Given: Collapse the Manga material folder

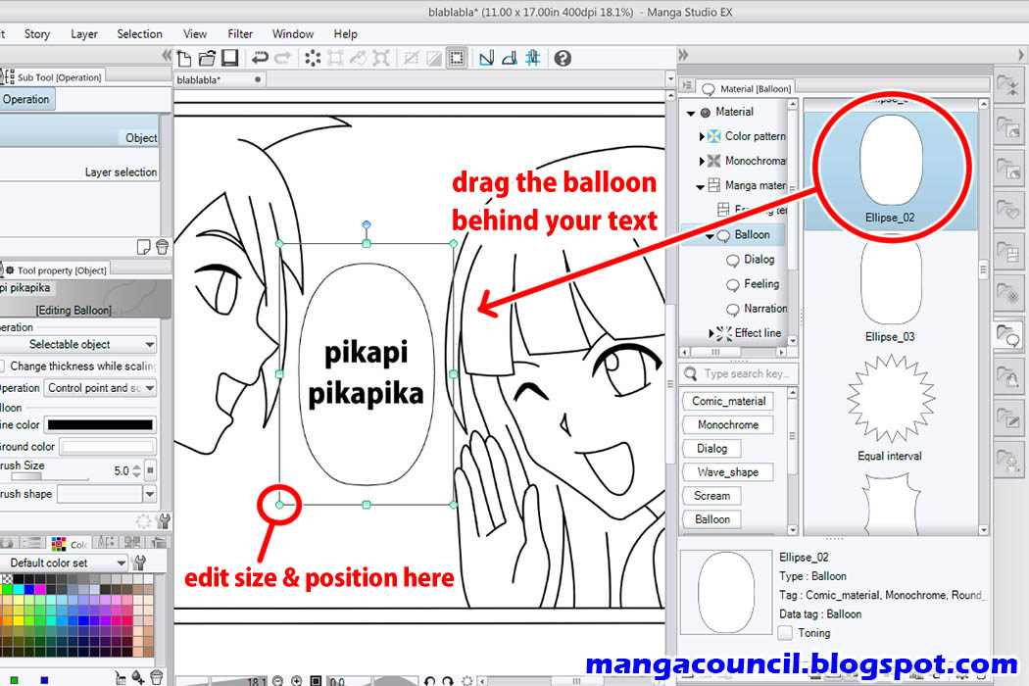Looking at the screenshot, I should pyautogui.click(x=701, y=186).
